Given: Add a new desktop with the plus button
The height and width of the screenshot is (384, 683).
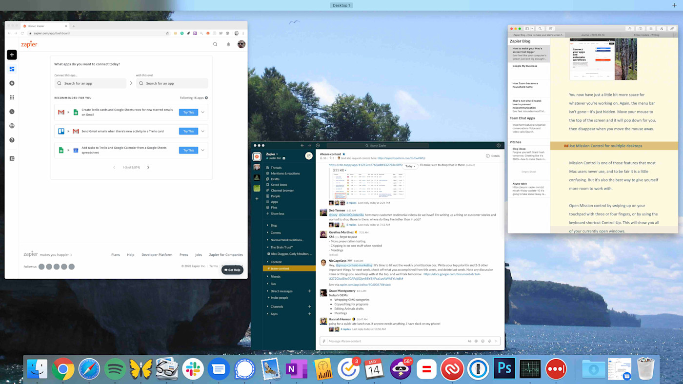Looking at the screenshot, I should pyautogui.click(x=674, y=5).
